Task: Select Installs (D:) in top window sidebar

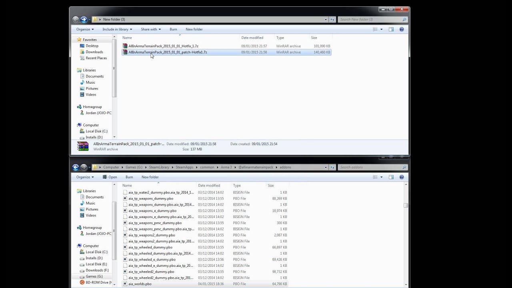Action: [94, 137]
